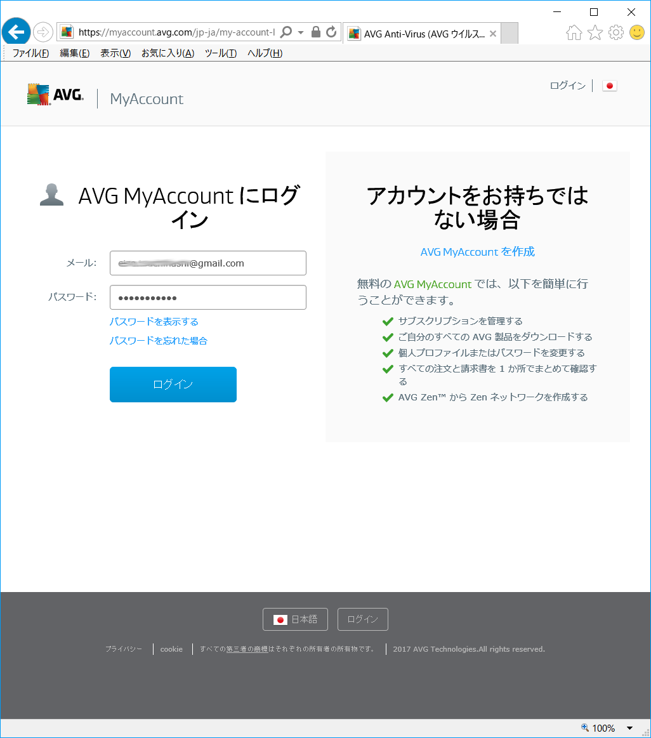The height and width of the screenshot is (738, 651).
Task: Click the search magnifier in the address bar
Action: point(286,32)
